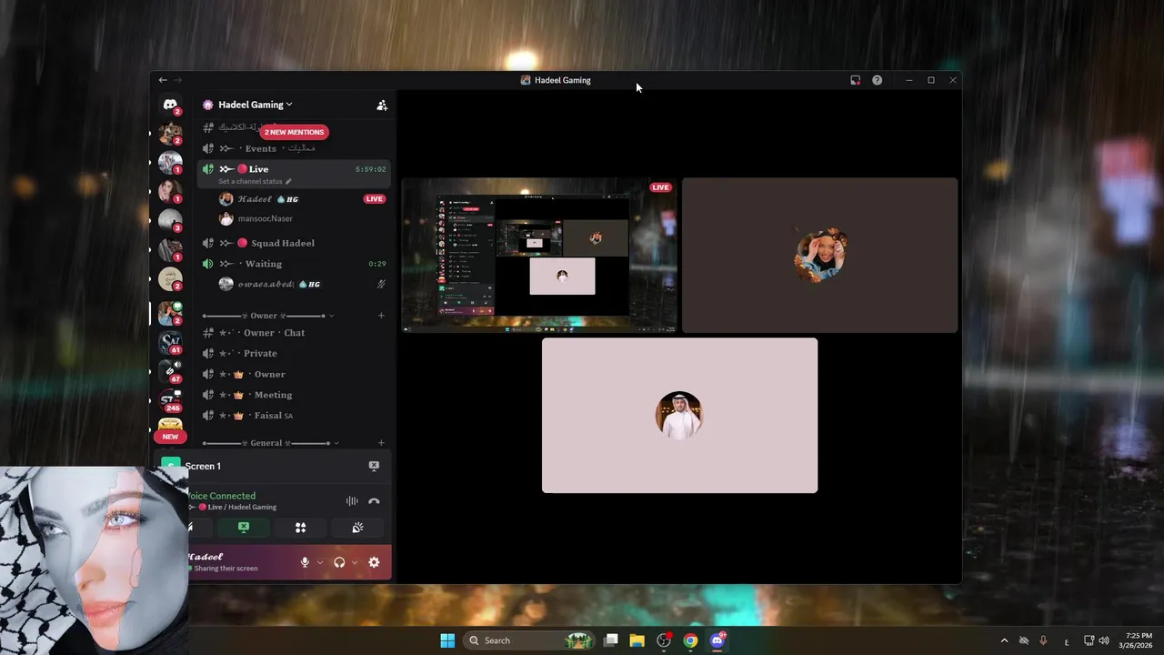The width and height of the screenshot is (1164, 655).
Task: Click LIVE badge on stream tile
Action: [x=660, y=187]
